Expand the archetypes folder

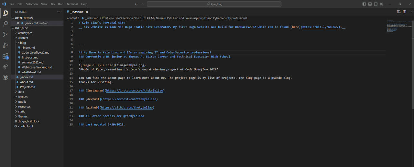coord(25,33)
